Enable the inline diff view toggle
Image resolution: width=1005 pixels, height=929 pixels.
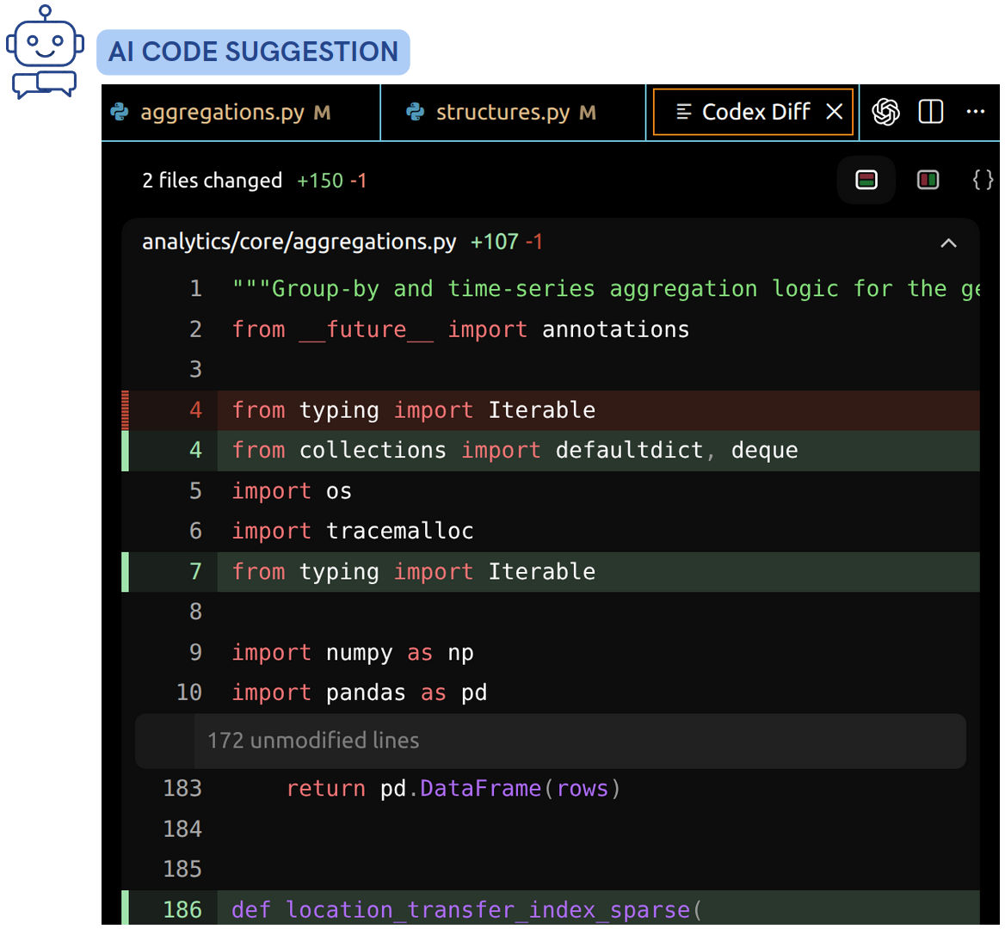(x=866, y=180)
